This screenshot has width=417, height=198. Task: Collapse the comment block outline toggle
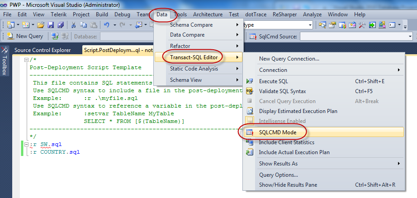(26, 60)
